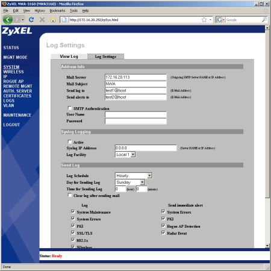The height and width of the screenshot is (271, 271).
Task: Bookmark this page with the star icon
Action: pyautogui.click(x=204, y=20)
